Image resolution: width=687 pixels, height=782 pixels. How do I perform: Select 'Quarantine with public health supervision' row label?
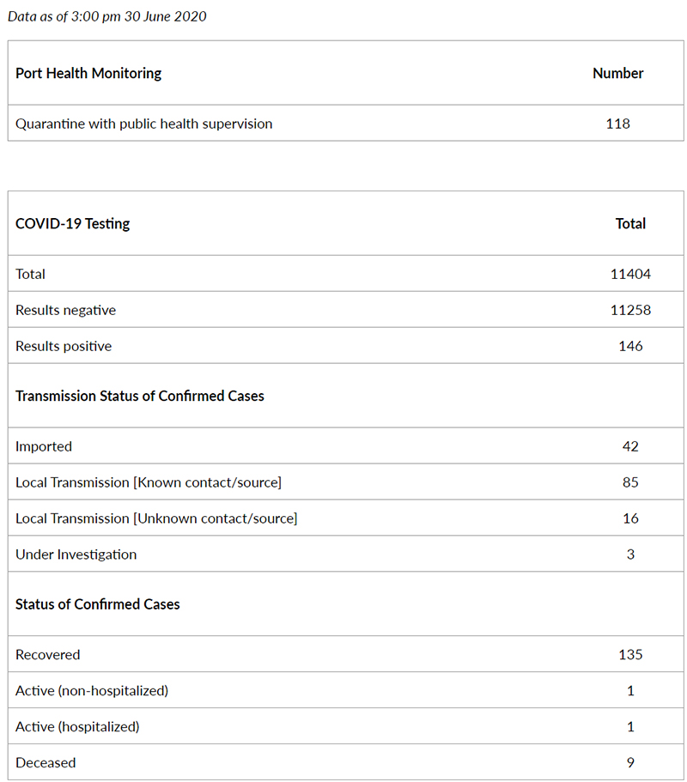click(x=143, y=124)
